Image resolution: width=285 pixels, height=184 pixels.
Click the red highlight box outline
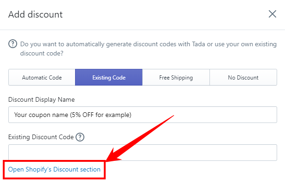tap(54, 170)
